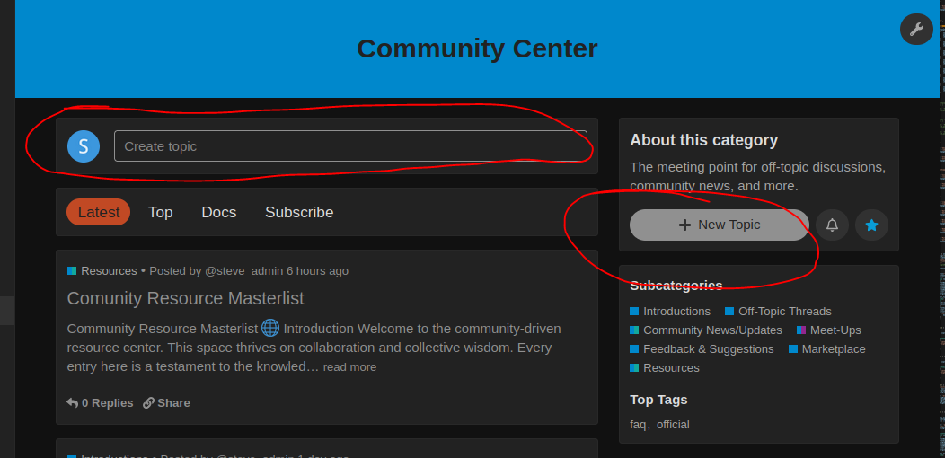Image resolution: width=945 pixels, height=458 pixels.
Task: Select the faq tag
Action: pos(638,424)
